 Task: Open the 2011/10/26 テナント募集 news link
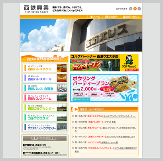110,122
